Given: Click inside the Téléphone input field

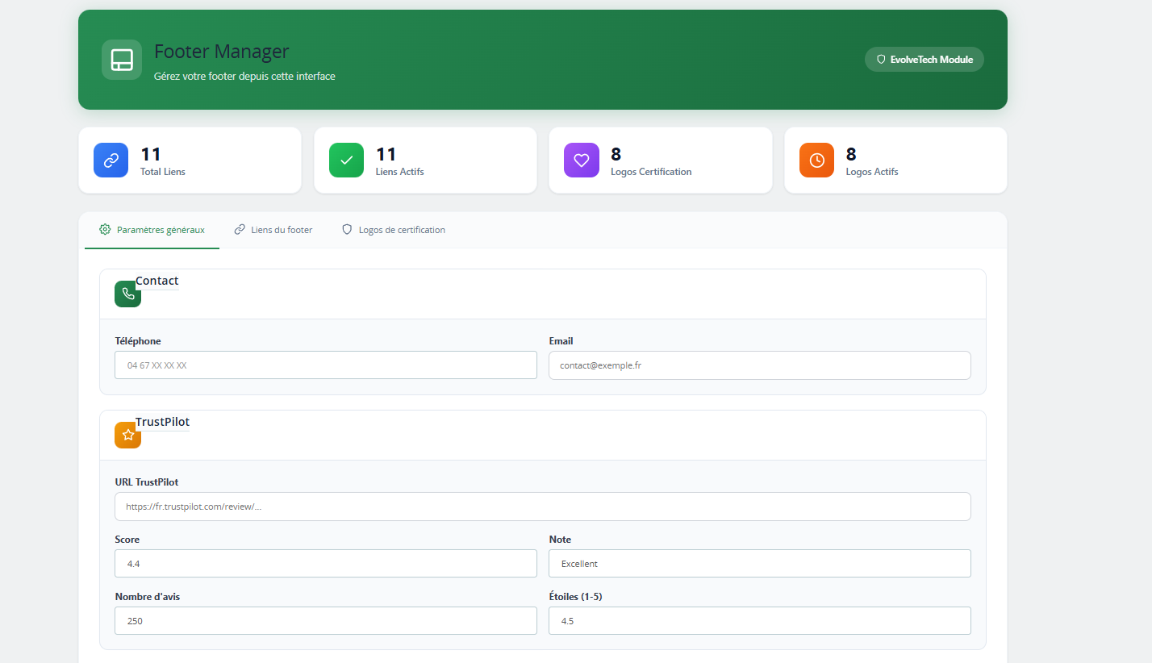Looking at the screenshot, I should [325, 365].
